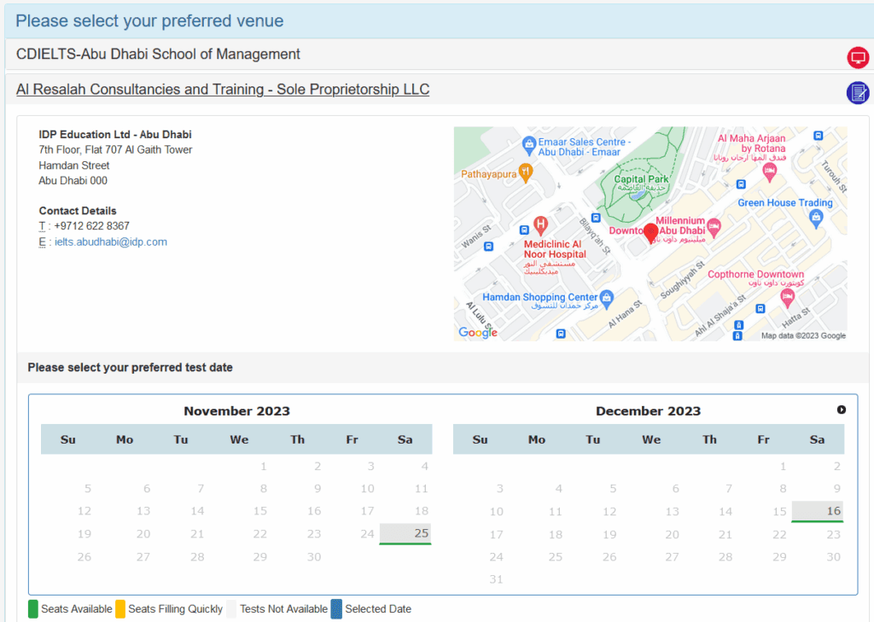
Task: Click the blue Selected Date legend swatch
Action: 336,608
